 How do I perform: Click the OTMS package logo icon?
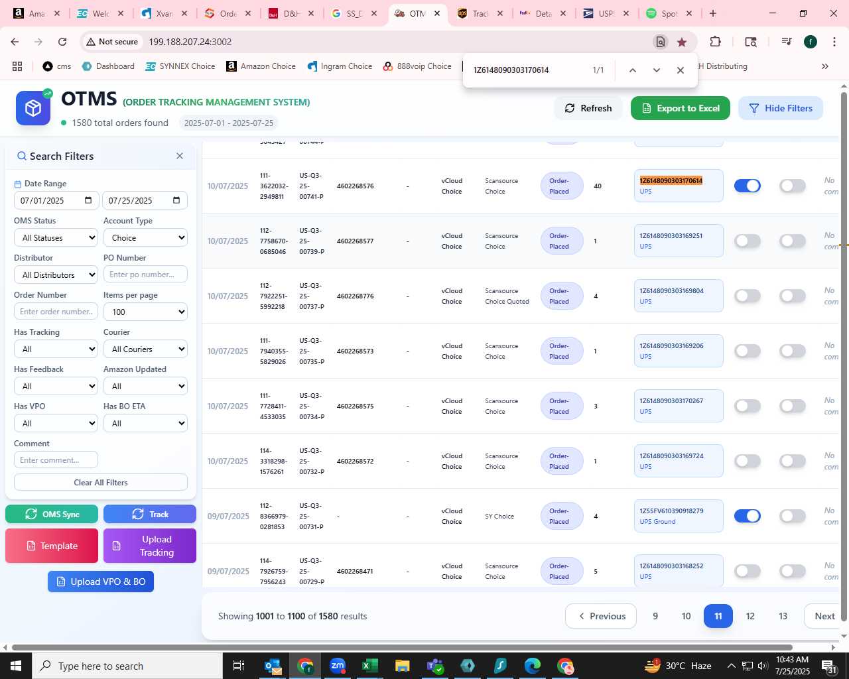33,108
